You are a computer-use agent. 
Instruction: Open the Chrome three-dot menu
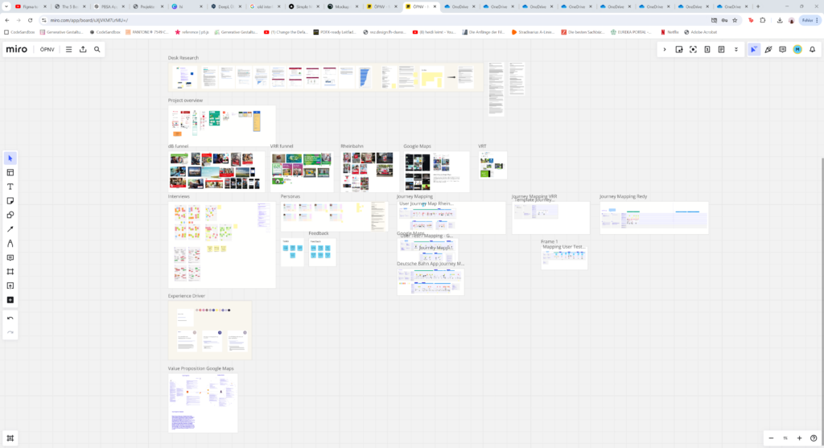818,20
